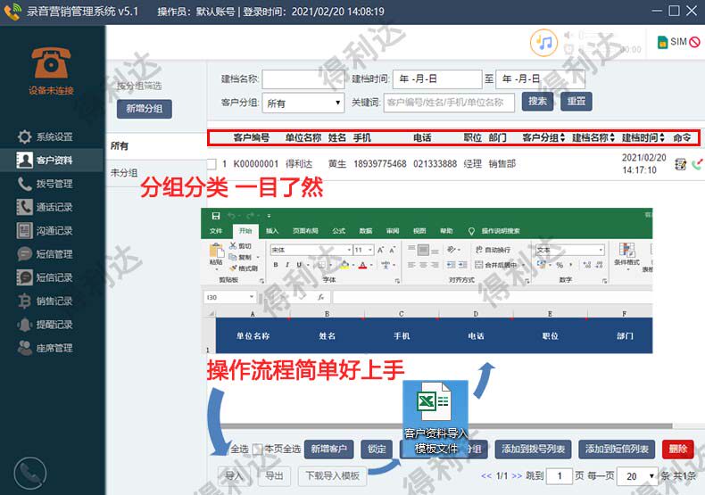
Task: Open the 客户分组 dropdown showing 所有
Action: [303, 103]
